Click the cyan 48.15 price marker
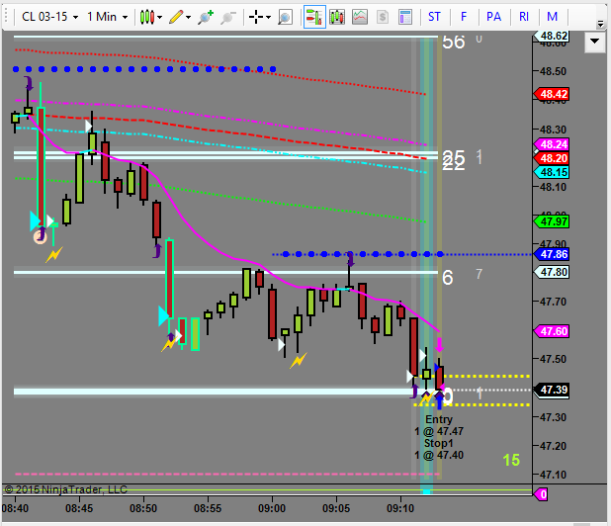The width and height of the screenshot is (611, 526). (552, 172)
